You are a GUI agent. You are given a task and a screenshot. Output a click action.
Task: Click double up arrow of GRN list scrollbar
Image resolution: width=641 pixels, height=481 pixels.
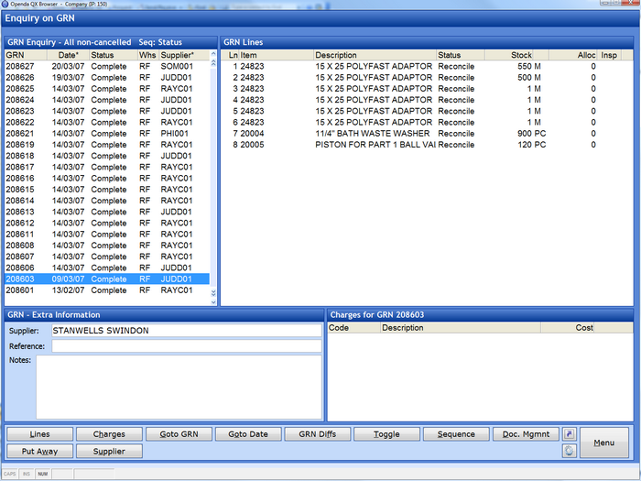pyautogui.click(x=213, y=63)
